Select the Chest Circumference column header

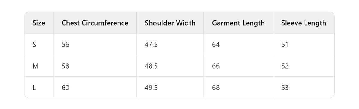click(95, 23)
